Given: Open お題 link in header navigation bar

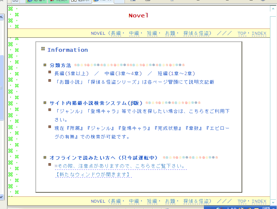Looking at the screenshot, I should coord(170,33).
